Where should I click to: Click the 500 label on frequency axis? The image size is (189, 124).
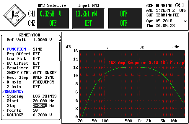pos(129,121)
